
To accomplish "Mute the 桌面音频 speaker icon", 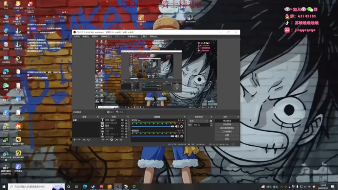I will tap(177, 136).
